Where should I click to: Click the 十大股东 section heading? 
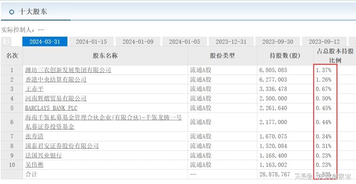tap(33, 12)
